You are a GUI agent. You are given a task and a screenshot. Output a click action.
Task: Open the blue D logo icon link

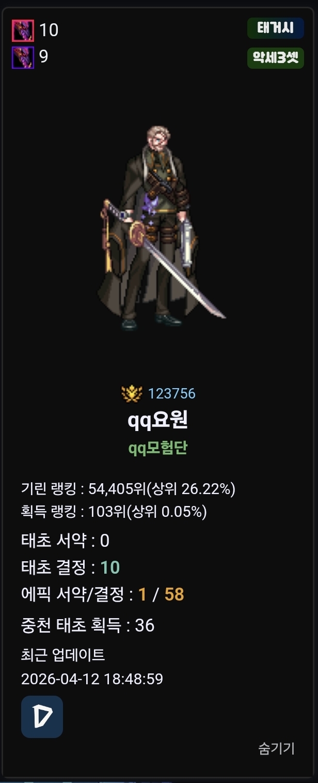(42, 716)
